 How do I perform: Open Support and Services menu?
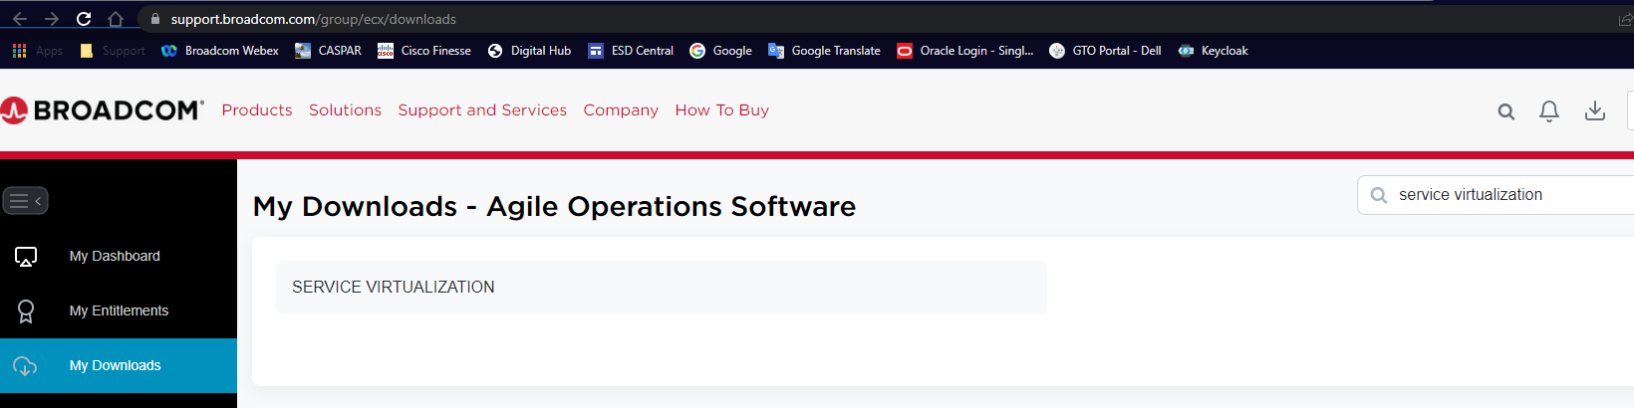(x=482, y=110)
